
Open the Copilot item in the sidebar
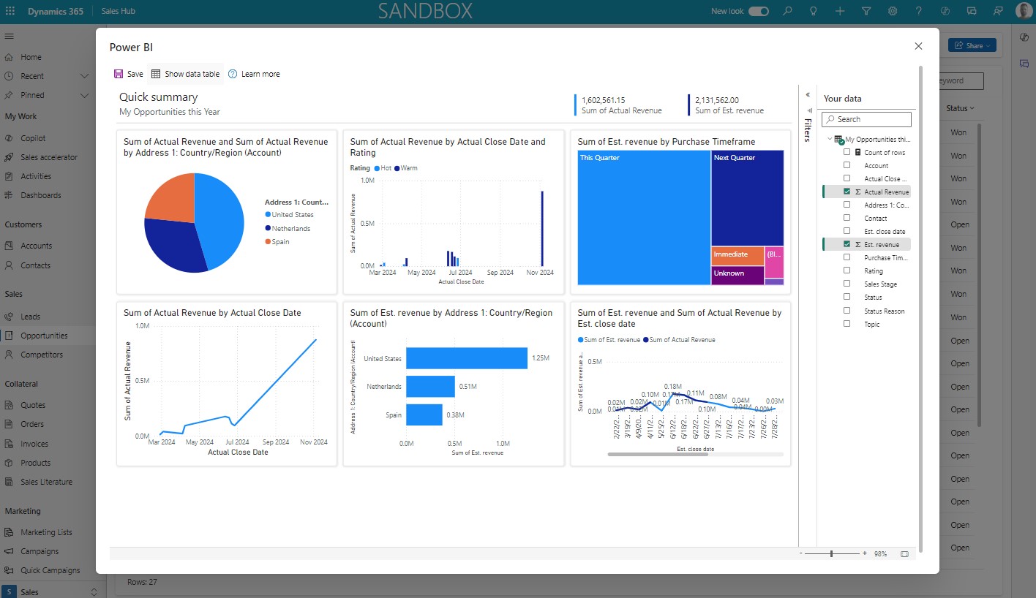click(x=32, y=137)
